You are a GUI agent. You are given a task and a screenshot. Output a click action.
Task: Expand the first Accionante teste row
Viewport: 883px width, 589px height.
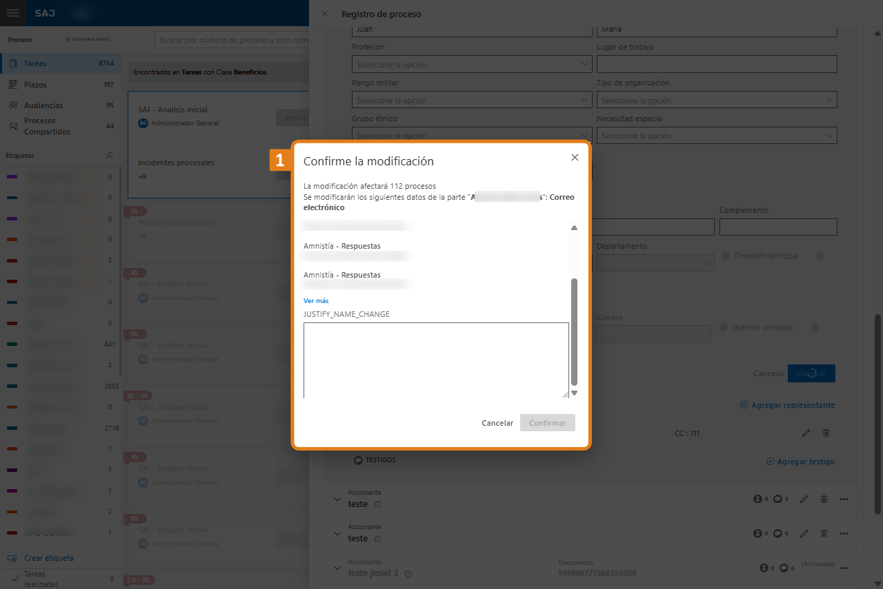click(337, 499)
